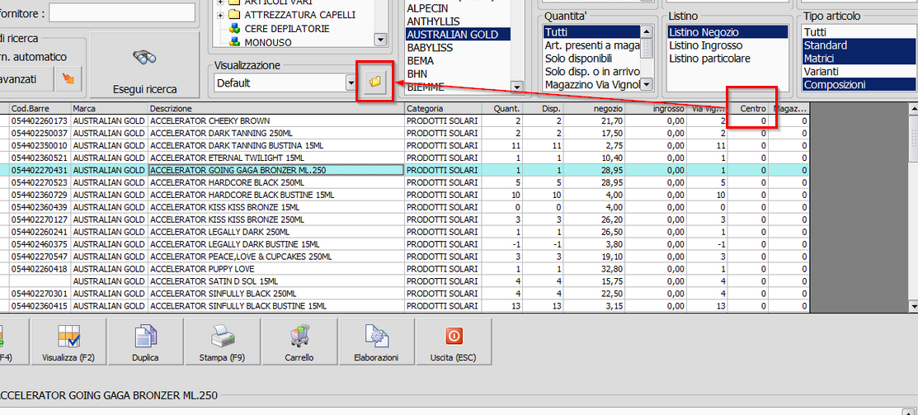This screenshot has height=415, width=918.
Task: Click the yellow folder icon next to Visualizzazione
Action: pyautogui.click(x=374, y=83)
